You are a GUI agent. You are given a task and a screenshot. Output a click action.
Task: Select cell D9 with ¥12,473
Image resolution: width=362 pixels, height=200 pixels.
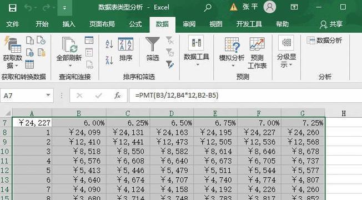point(172,142)
